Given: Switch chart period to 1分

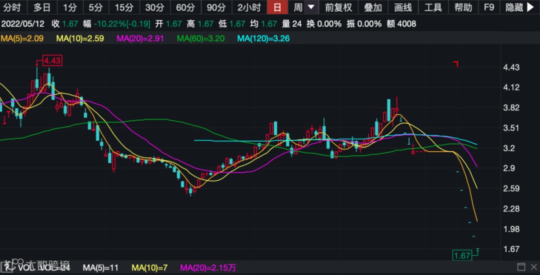Looking at the screenshot, I should pos(70,7).
